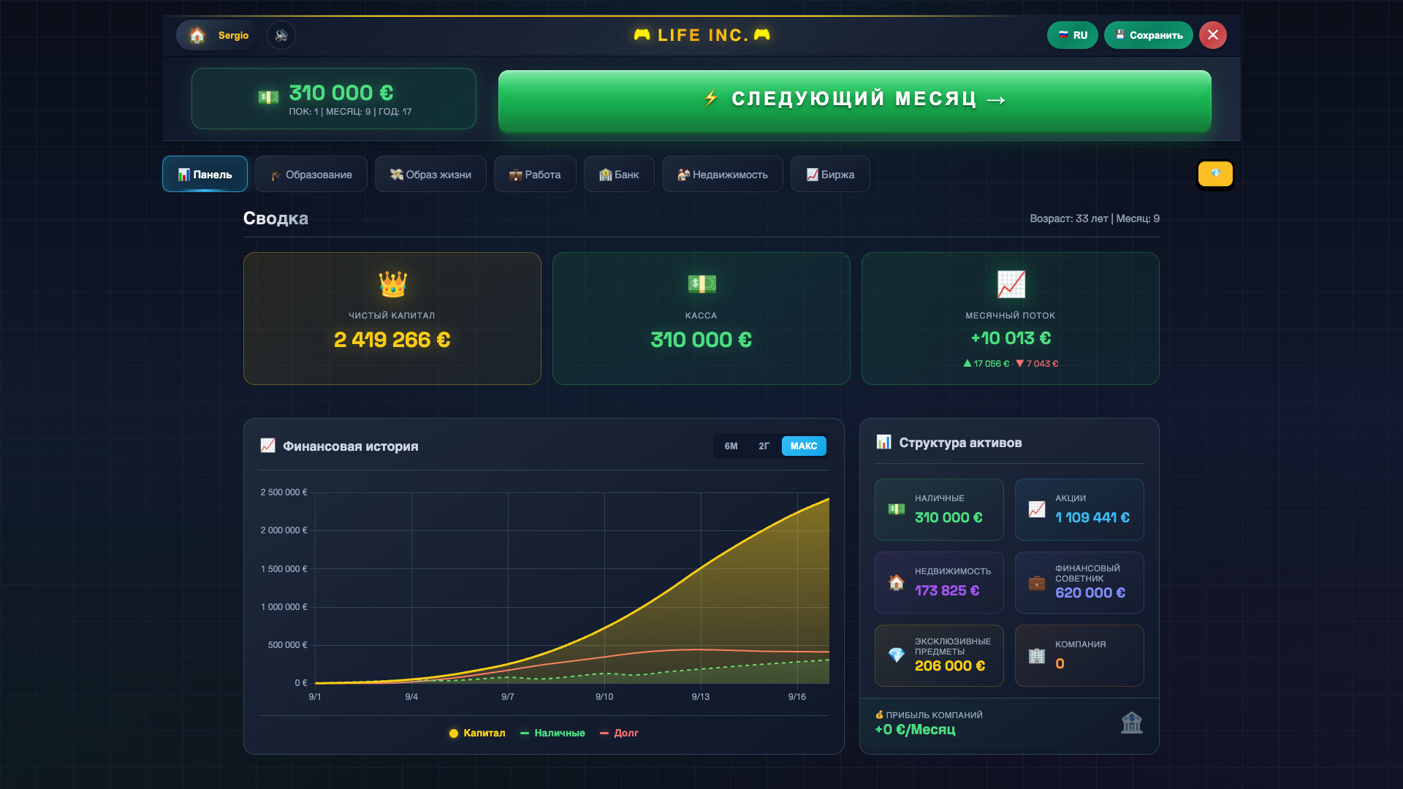Viewport: 1403px width, 789px height.
Task: Click the bank icon by Прибыль компаний
Action: click(x=1132, y=723)
